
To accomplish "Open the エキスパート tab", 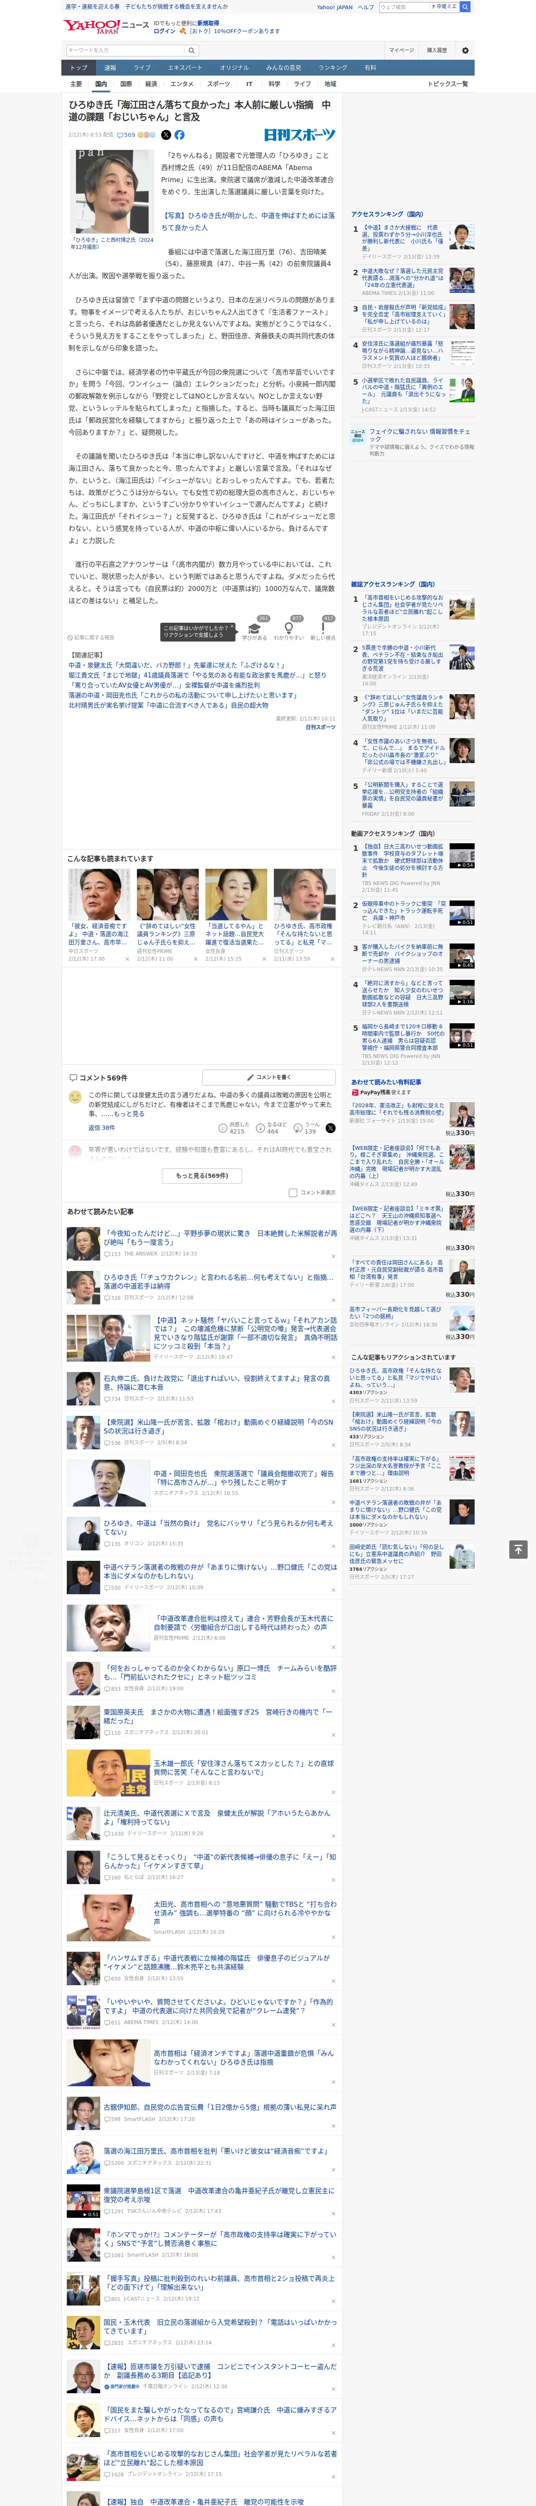I will (x=185, y=67).
